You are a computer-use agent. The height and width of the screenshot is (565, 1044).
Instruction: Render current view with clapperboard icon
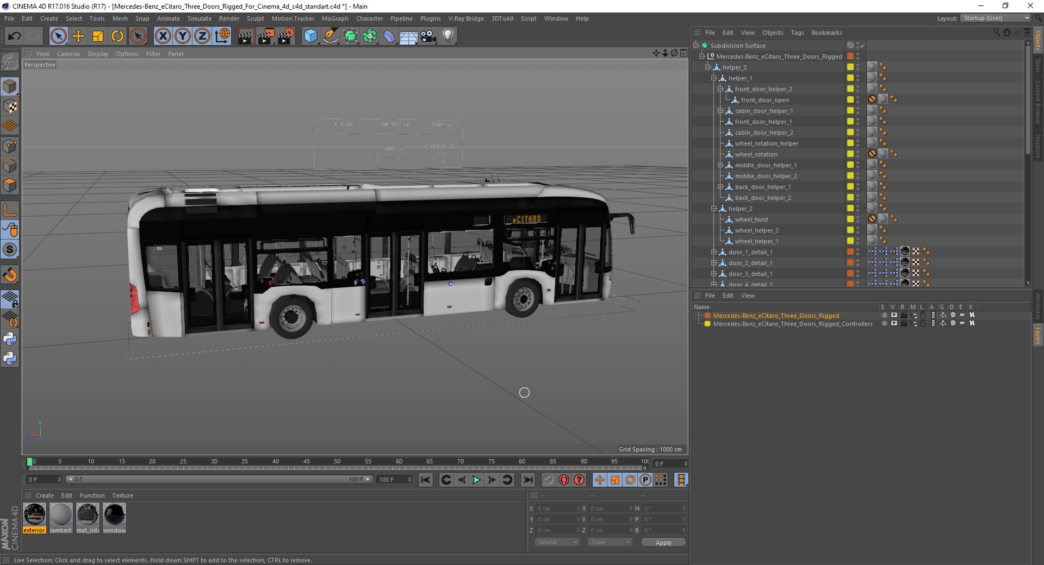tap(246, 36)
